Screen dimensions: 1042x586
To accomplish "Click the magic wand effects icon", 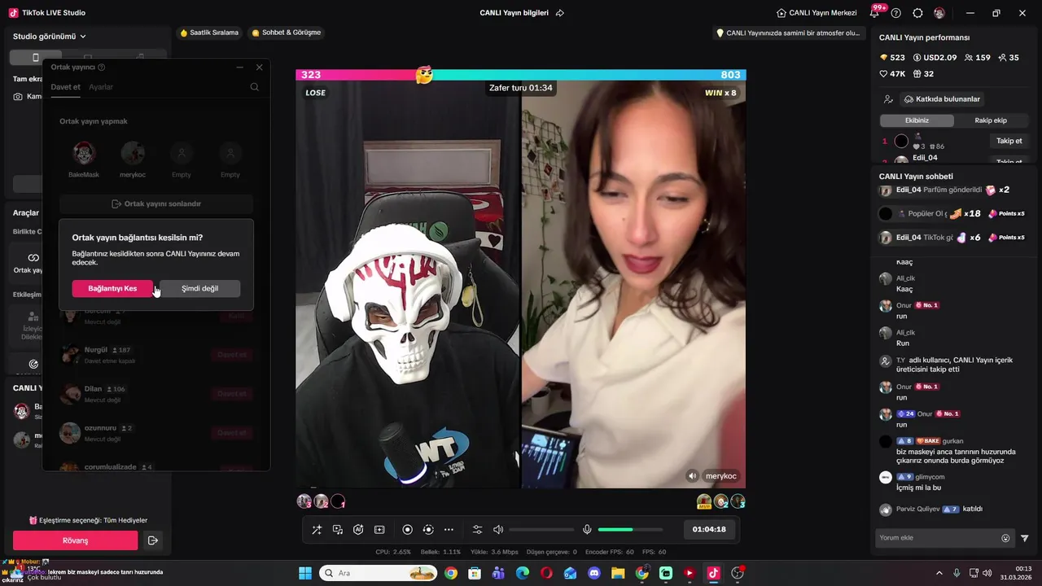I will [x=317, y=530].
